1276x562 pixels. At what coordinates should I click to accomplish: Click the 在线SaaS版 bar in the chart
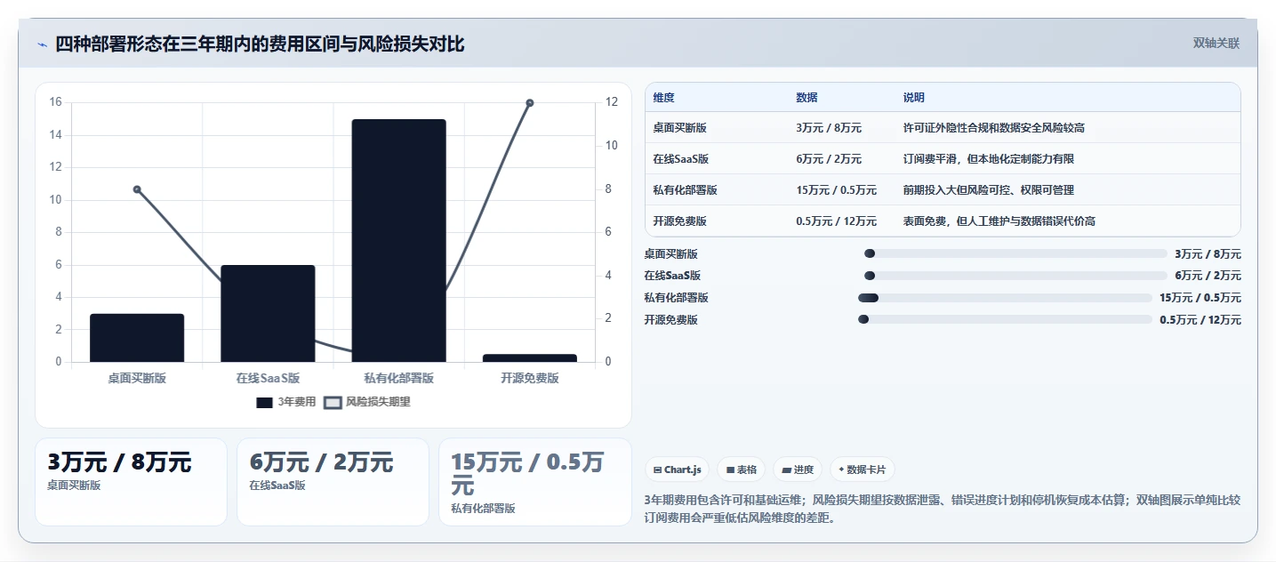click(x=268, y=313)
